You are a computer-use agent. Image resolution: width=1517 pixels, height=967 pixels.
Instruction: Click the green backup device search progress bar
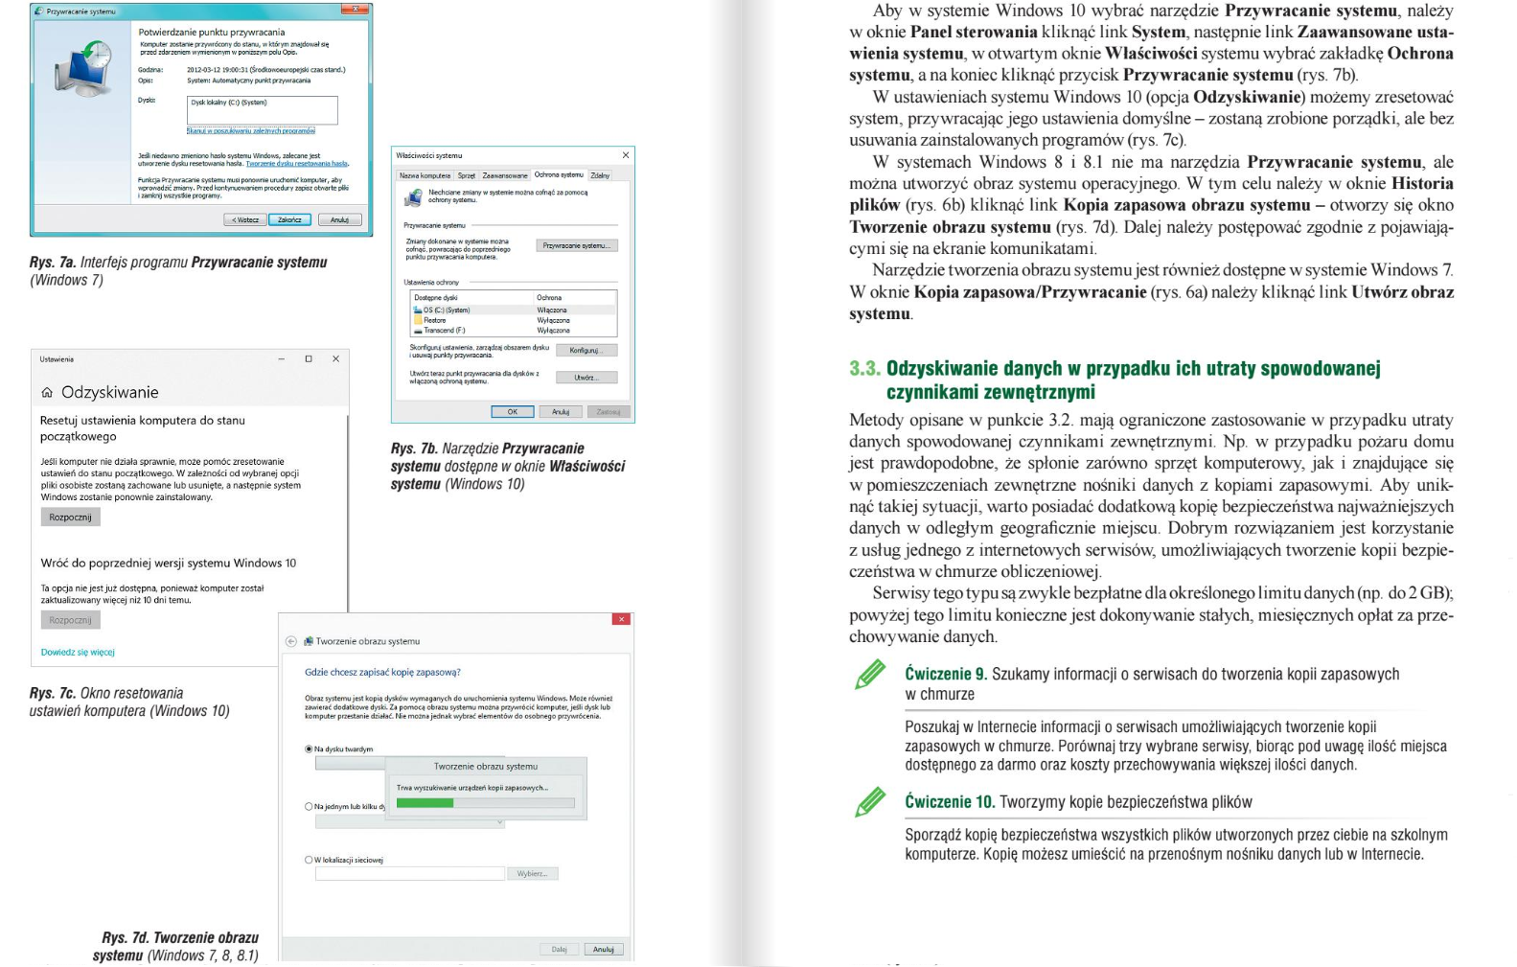[x=485, y=803]
